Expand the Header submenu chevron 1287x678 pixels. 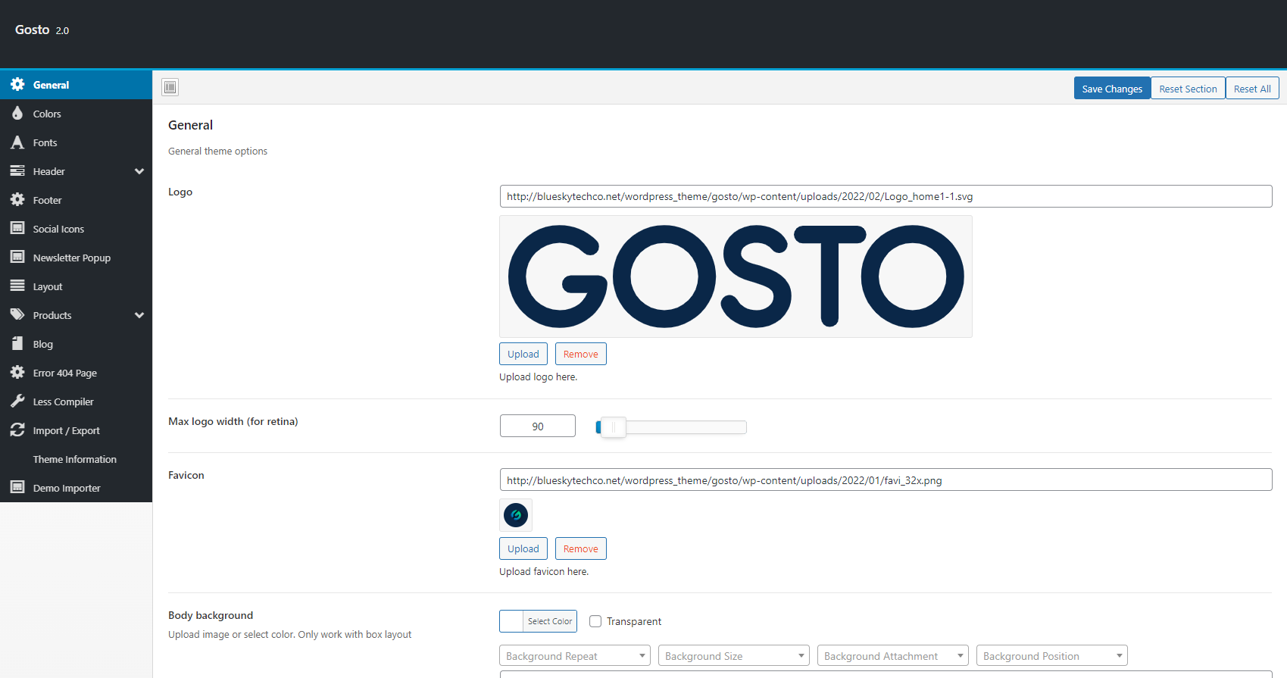click(x=139, y=171)
